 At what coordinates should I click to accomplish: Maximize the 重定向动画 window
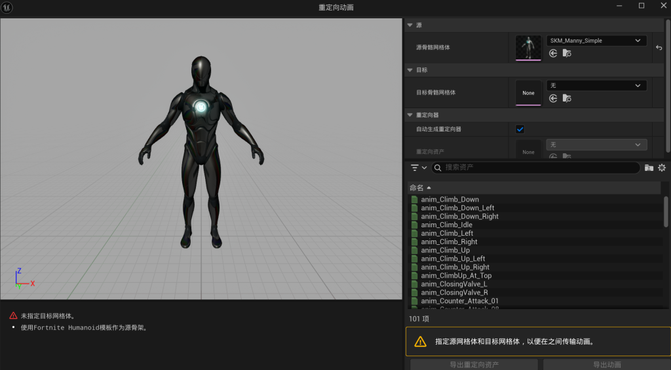[x=642, y=6]
